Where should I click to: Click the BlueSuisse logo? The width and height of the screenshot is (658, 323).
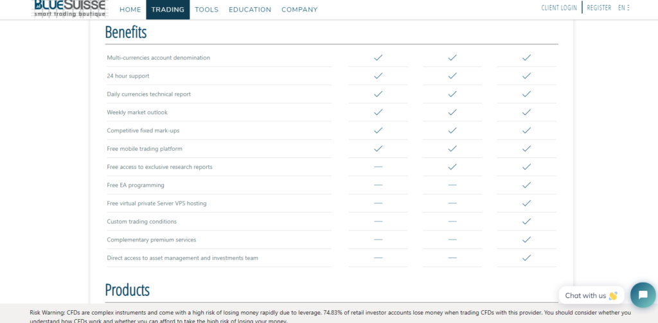(x=70, y=9)
